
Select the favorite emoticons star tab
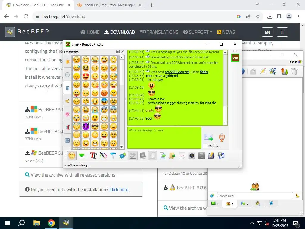coord(68,61)
